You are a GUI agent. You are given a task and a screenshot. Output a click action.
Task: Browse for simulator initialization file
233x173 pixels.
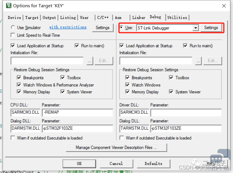tap(90, 61)
